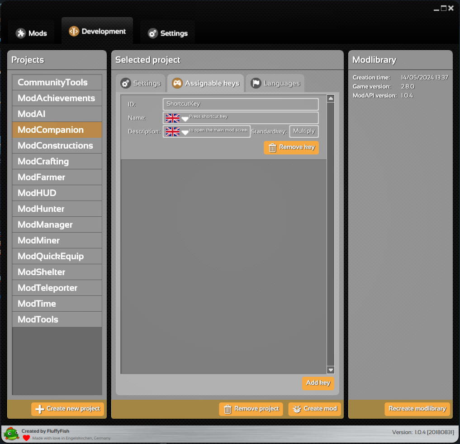Click the UK flag in Name field

(x=172, y=118)
